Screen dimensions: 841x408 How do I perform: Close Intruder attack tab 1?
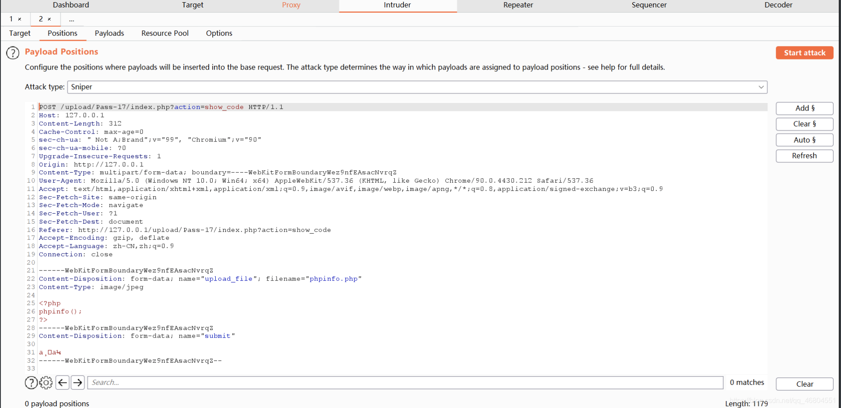(20, 19)
